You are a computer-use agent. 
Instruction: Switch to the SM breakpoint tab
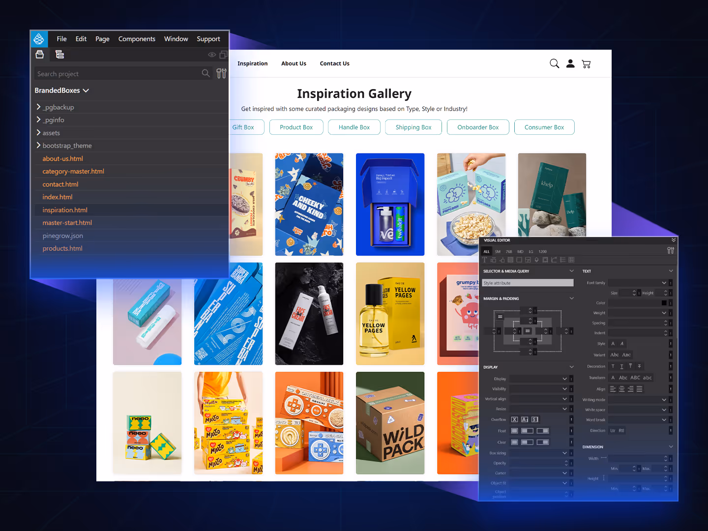point(497,251)
